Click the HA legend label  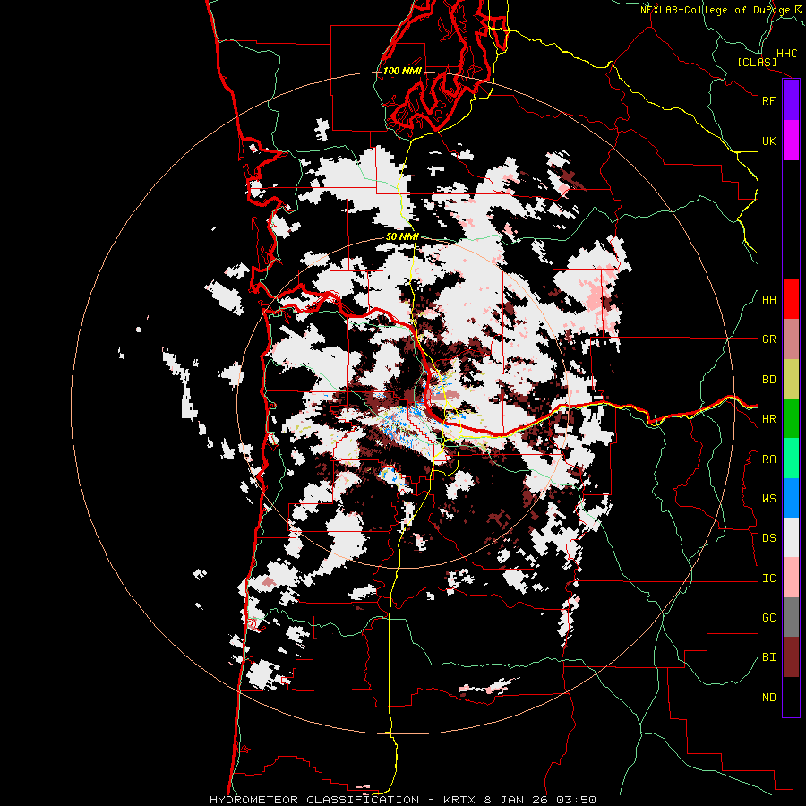click(768, 300)
